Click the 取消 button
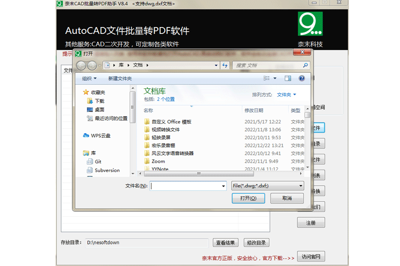The height and width of the screenshot is (266, 400). point(287,198)
